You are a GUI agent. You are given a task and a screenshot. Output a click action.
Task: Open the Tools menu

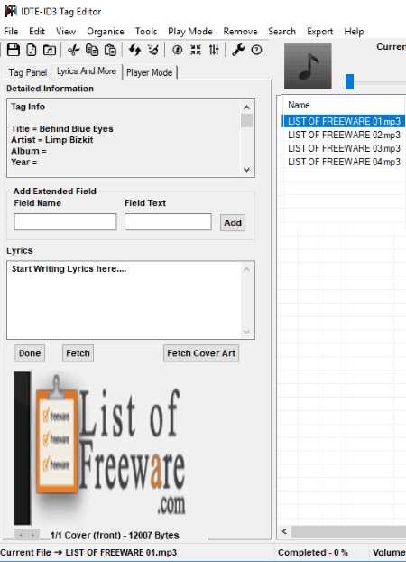[x=146, y=32]
